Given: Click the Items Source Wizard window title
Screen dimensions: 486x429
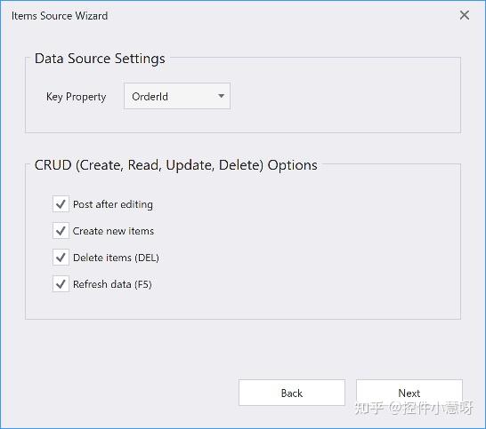Looking at the screenshot, I should 60,15.
